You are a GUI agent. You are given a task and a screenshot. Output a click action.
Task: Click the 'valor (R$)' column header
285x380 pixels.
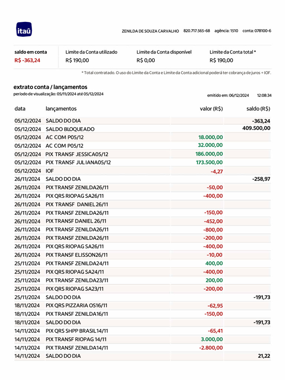(211, 109)
